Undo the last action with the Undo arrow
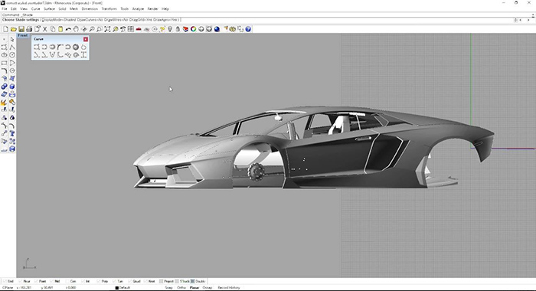536x291 pixels. tap(68, 29)
